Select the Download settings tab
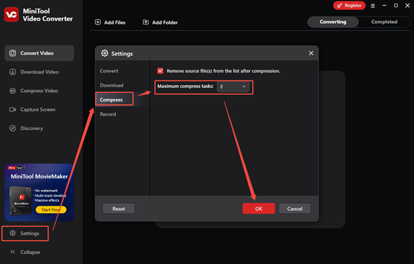414x264 pixels. (111, 86)
